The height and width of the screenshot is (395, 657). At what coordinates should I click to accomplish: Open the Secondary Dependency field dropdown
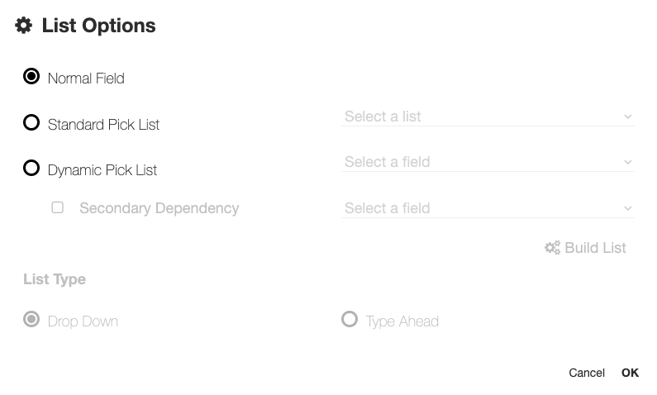click(x=479, y=208)
